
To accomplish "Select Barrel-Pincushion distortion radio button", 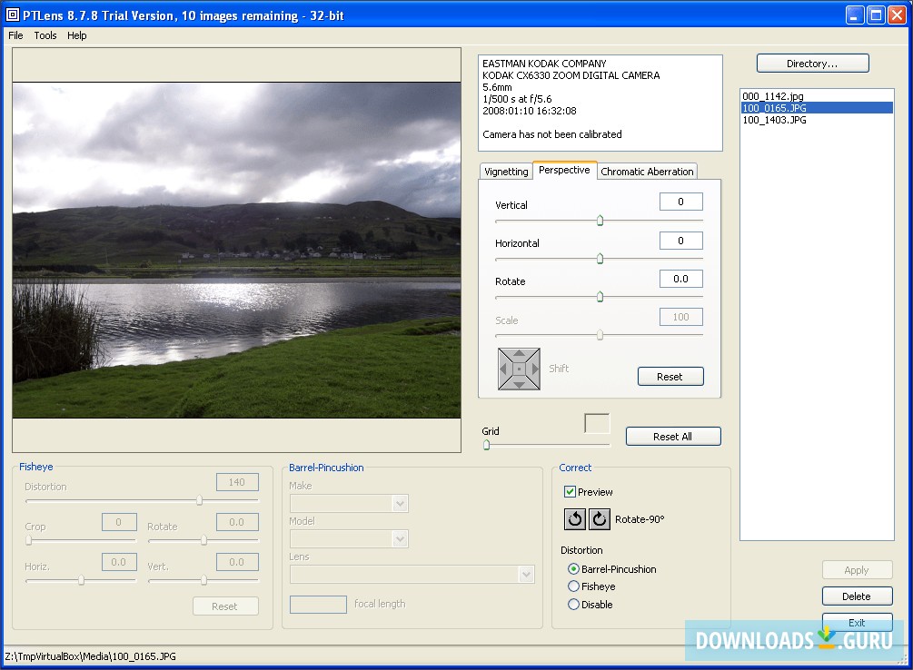I will coord(573,568).
